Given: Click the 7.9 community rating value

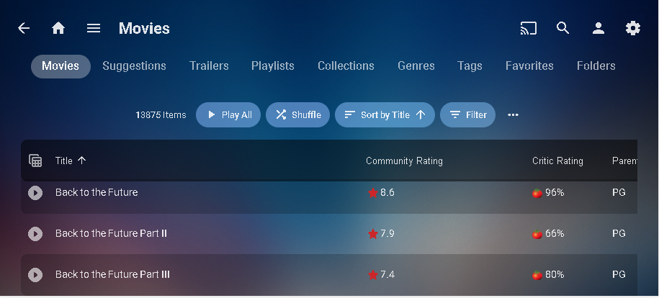Looking at the screenshot, I should click(x=387, y=233).
